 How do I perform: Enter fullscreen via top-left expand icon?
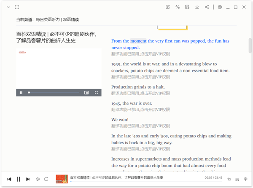coord(17,7)
